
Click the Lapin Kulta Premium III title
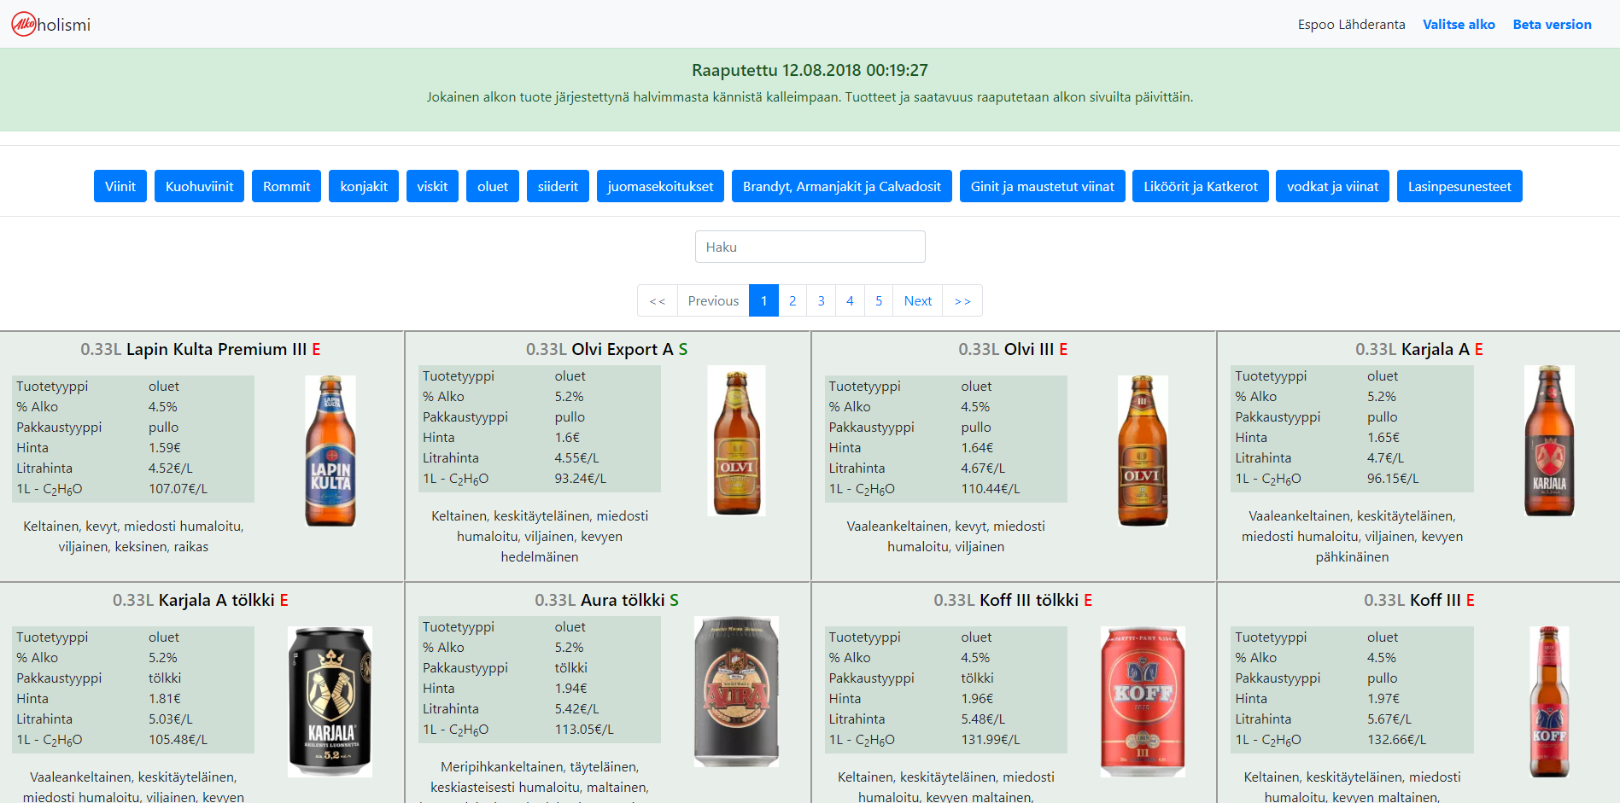tap(201, 349)
